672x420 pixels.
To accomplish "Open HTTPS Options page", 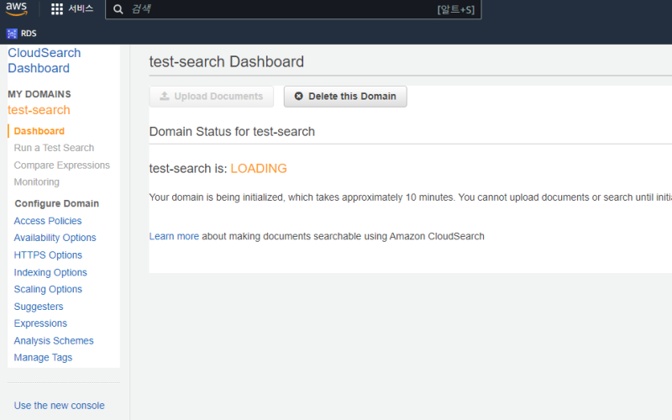I will 48,255.
